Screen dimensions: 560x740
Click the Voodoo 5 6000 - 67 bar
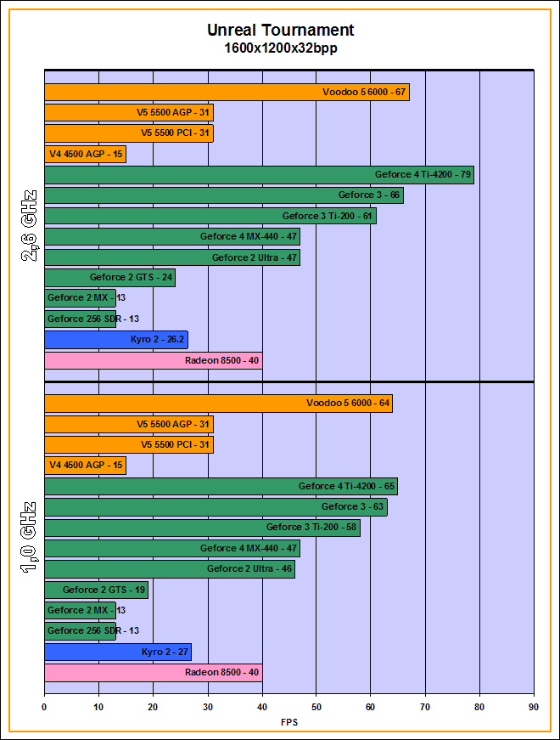pos(227,93)
